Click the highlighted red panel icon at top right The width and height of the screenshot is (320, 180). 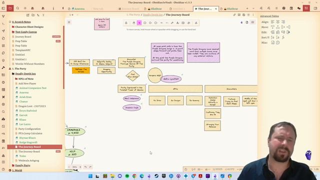click(306, 8)
